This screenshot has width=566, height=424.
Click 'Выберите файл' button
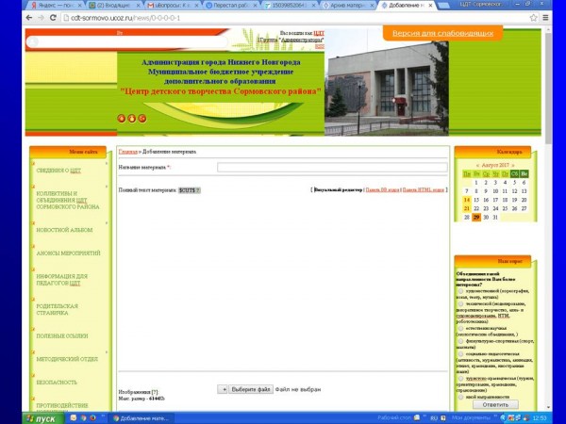click(251, 389)
